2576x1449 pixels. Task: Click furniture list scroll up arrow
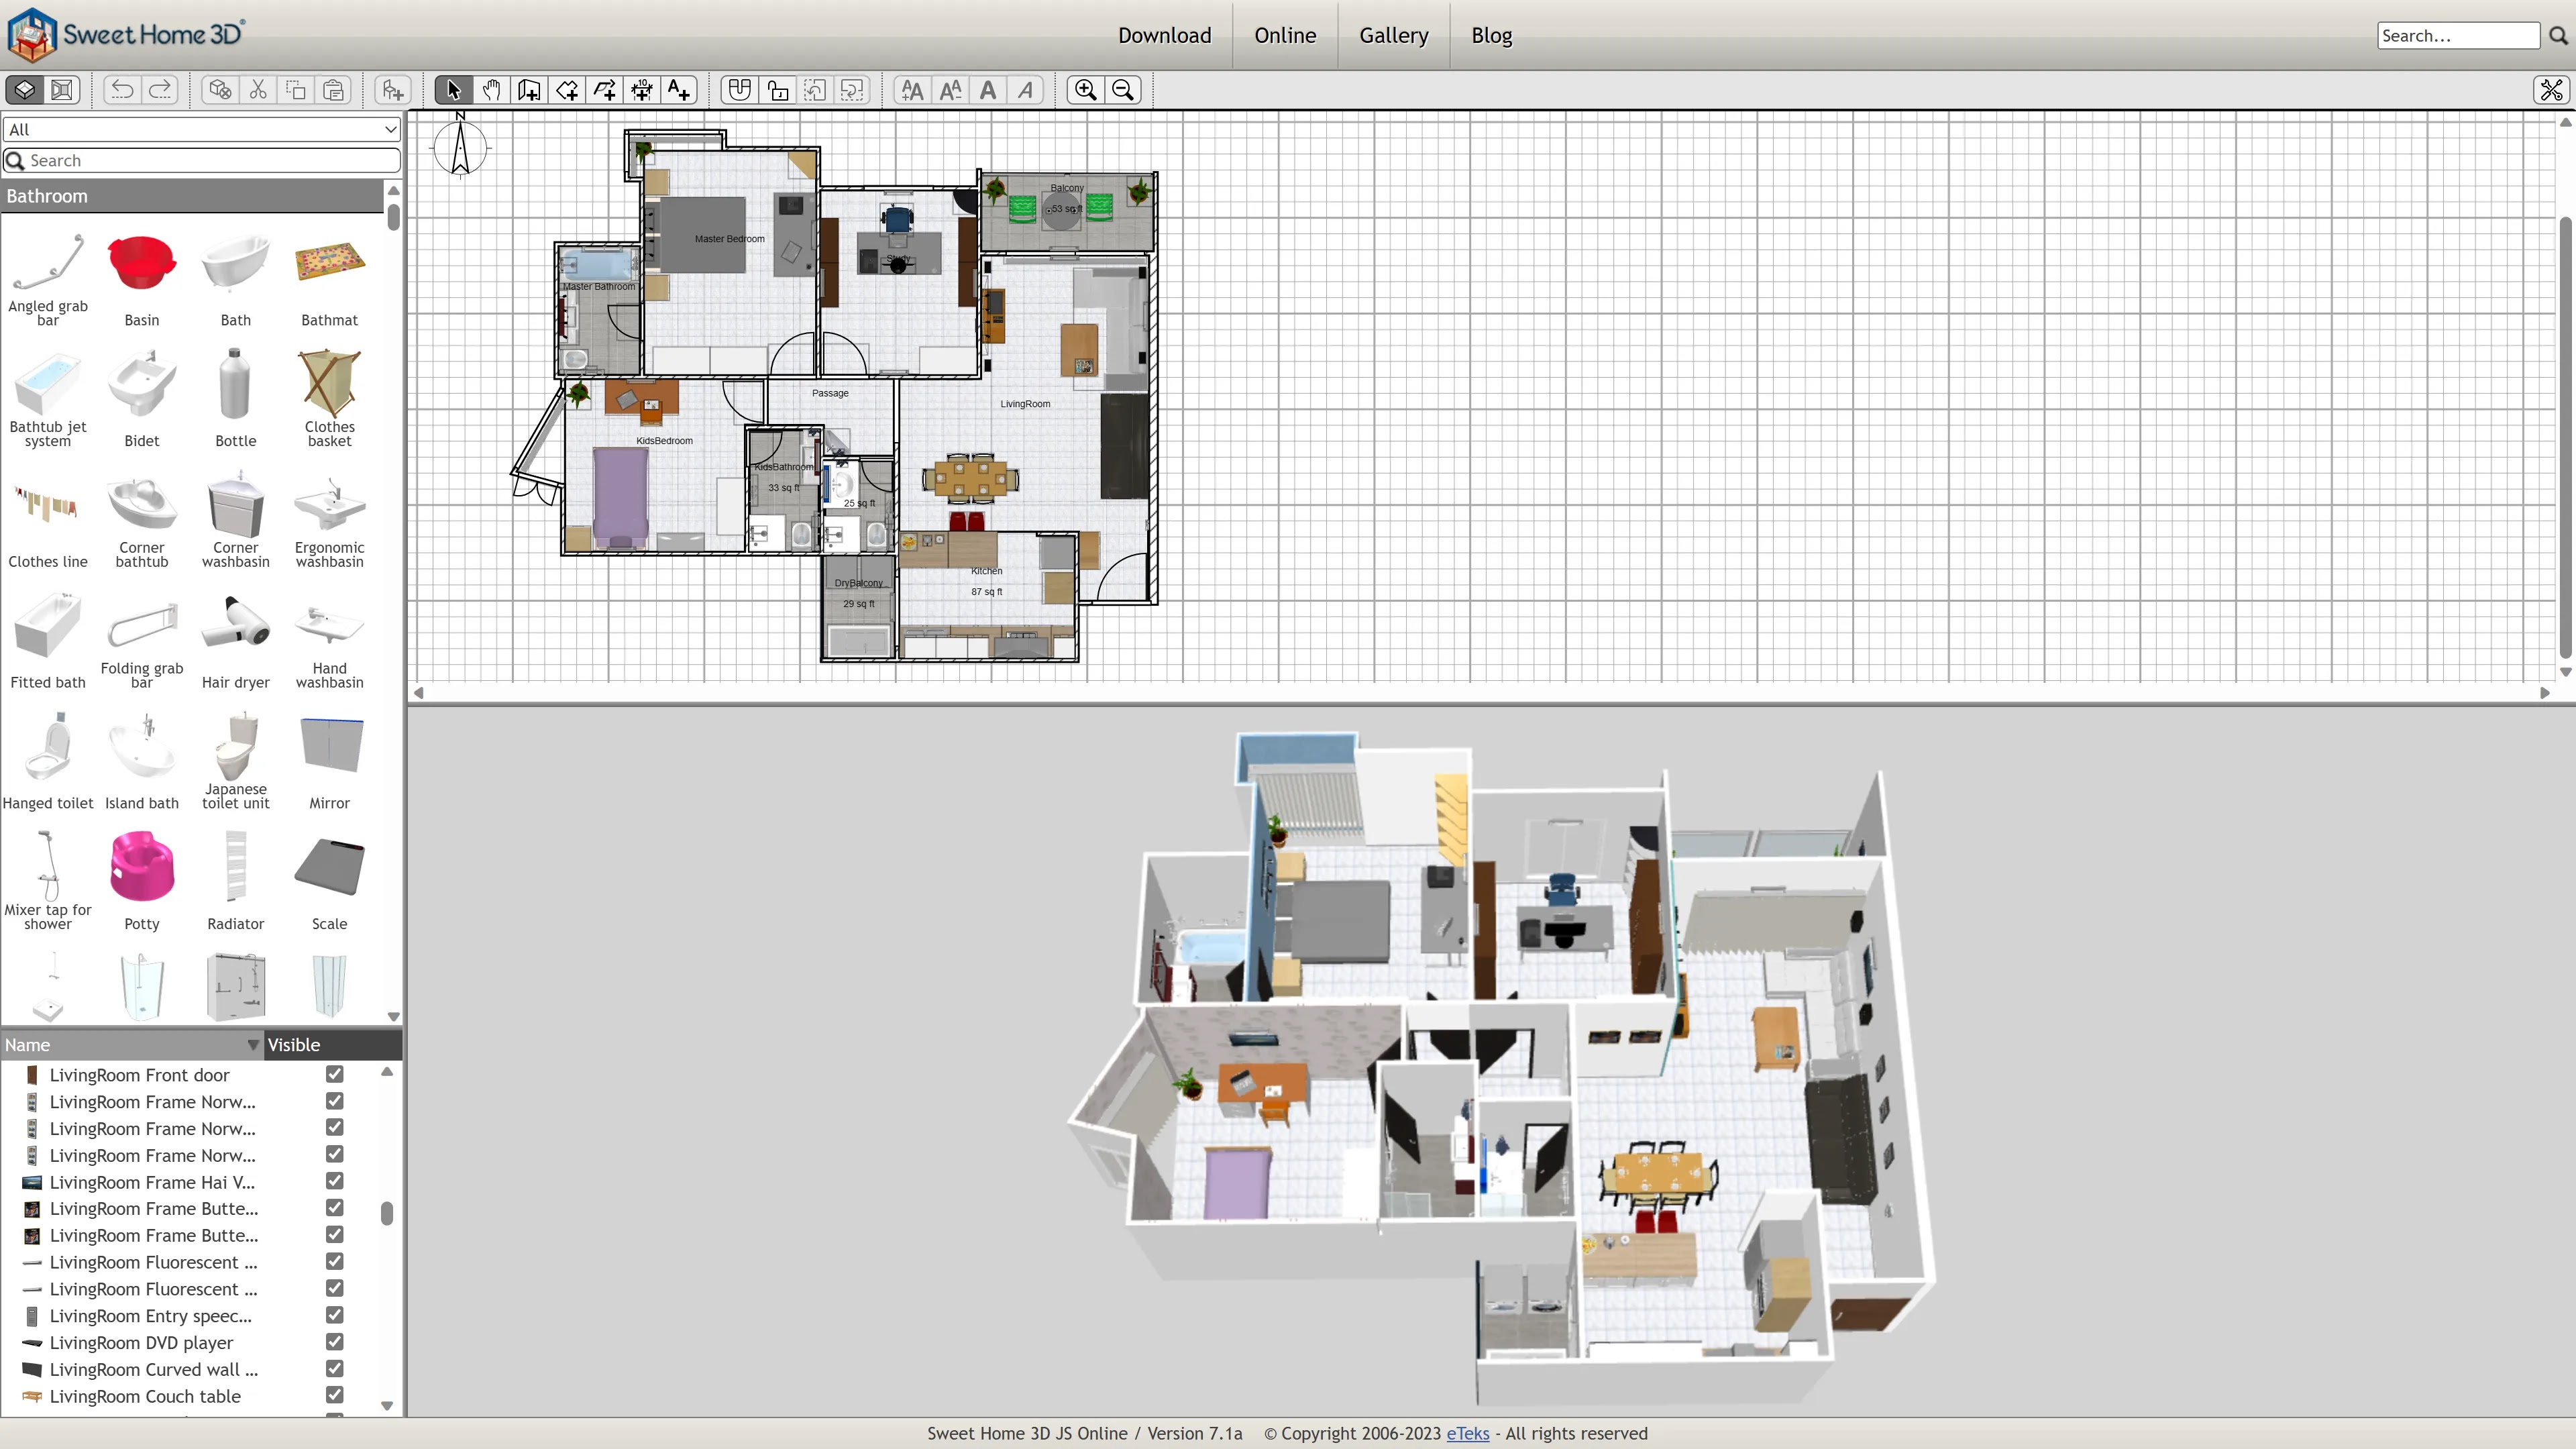[387, 1072]
